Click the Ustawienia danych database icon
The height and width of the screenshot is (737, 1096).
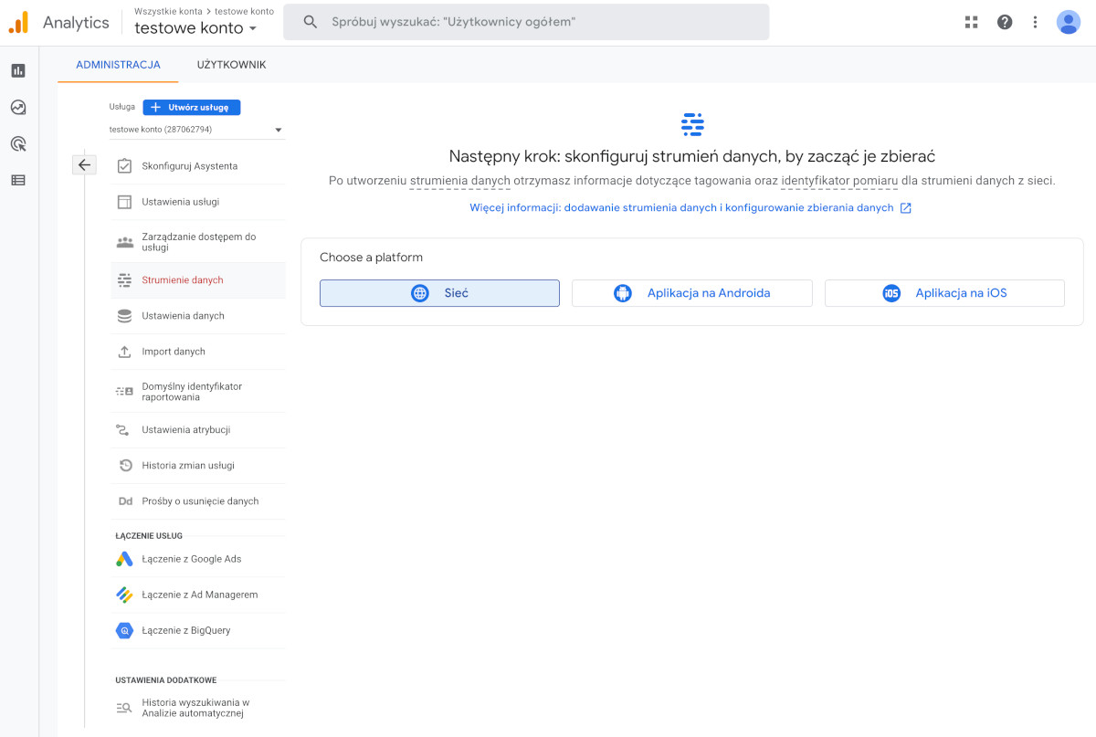(125, 316)
